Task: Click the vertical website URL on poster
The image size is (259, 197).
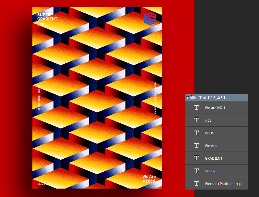Action: point(155,98)
